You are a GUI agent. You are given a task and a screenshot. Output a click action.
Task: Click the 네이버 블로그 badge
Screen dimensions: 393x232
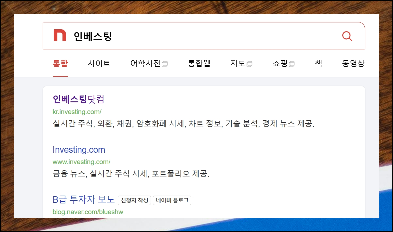click(172, 200)
